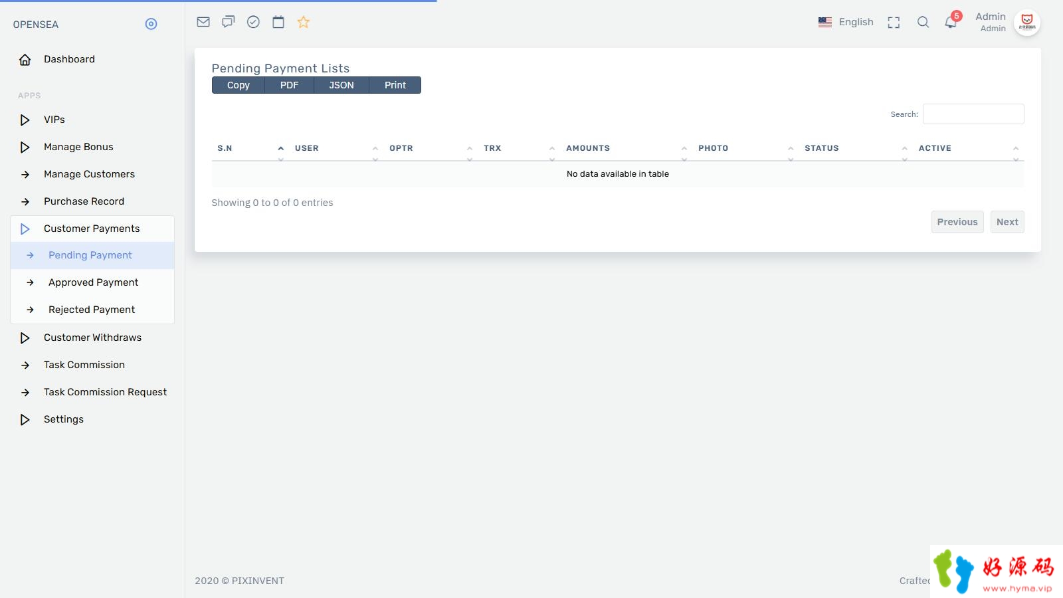Click the 'Pending Payment Lists' heading
The image size is (1063, 598).
280,68
